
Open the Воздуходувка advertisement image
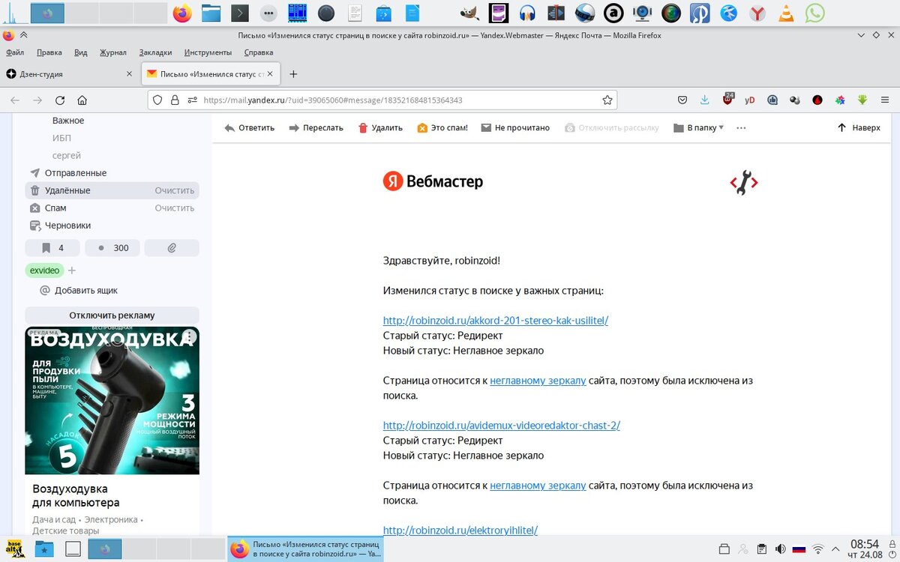112,400
